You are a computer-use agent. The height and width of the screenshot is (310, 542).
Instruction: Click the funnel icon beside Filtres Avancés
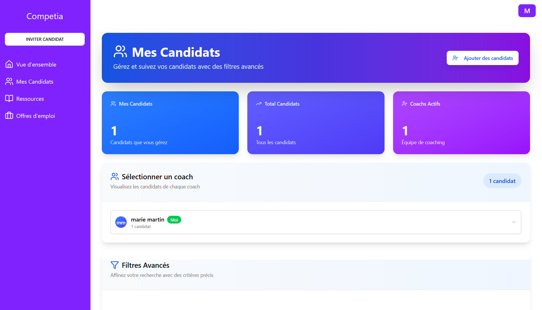coord(114,265)
